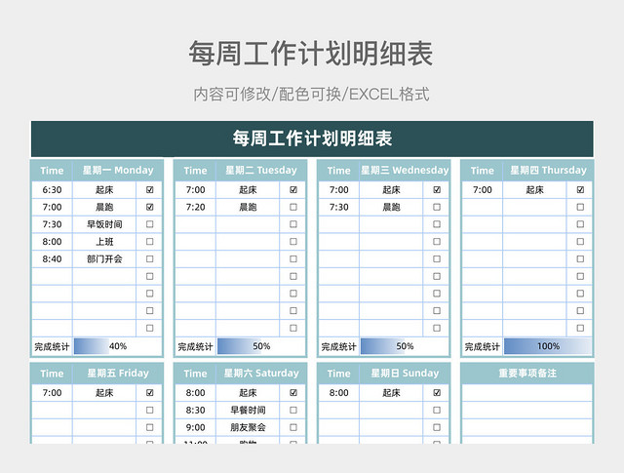Select Tuesday's 7:20 time cell
624x473 pixels.
[x=195, y=207]
